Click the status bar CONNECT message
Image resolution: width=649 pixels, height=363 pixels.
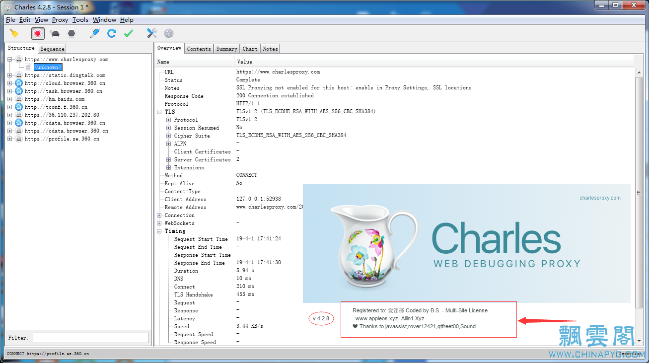[48, 354]
